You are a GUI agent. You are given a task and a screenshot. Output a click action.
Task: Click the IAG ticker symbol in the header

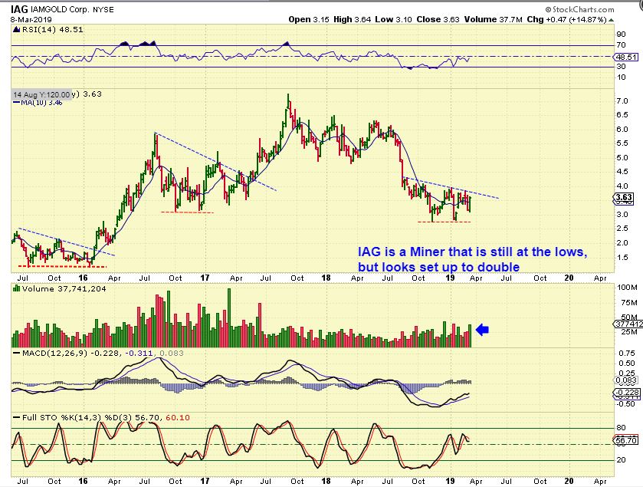(19, 9)
